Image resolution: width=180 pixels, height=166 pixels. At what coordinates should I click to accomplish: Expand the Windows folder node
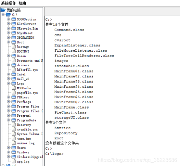coord(8,152)
